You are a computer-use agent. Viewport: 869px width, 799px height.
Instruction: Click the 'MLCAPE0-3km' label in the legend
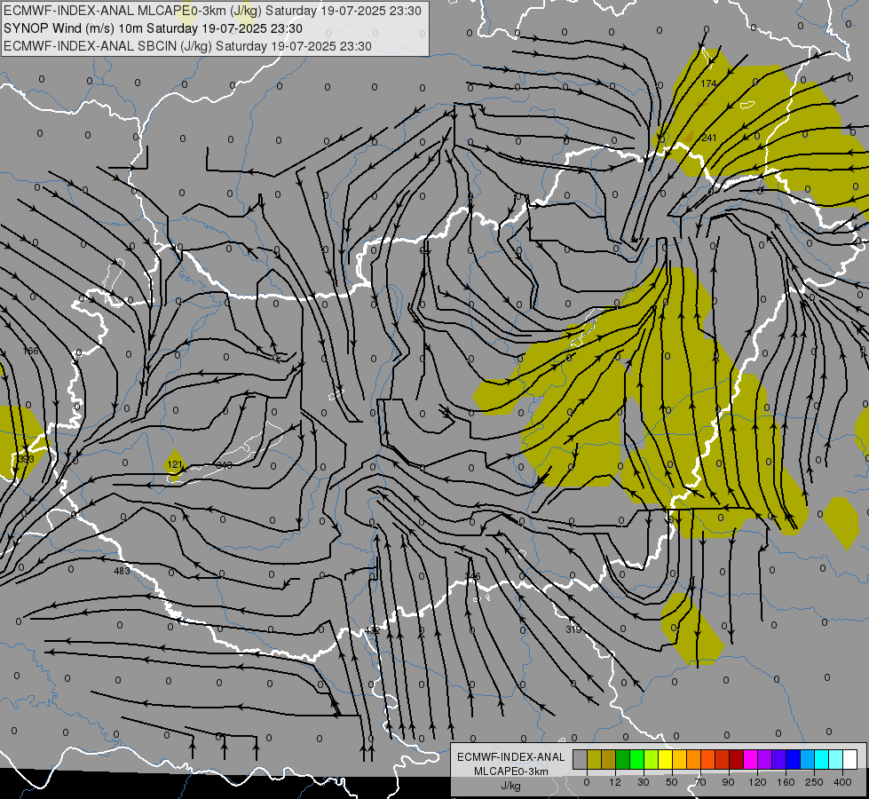coord(511,771)
